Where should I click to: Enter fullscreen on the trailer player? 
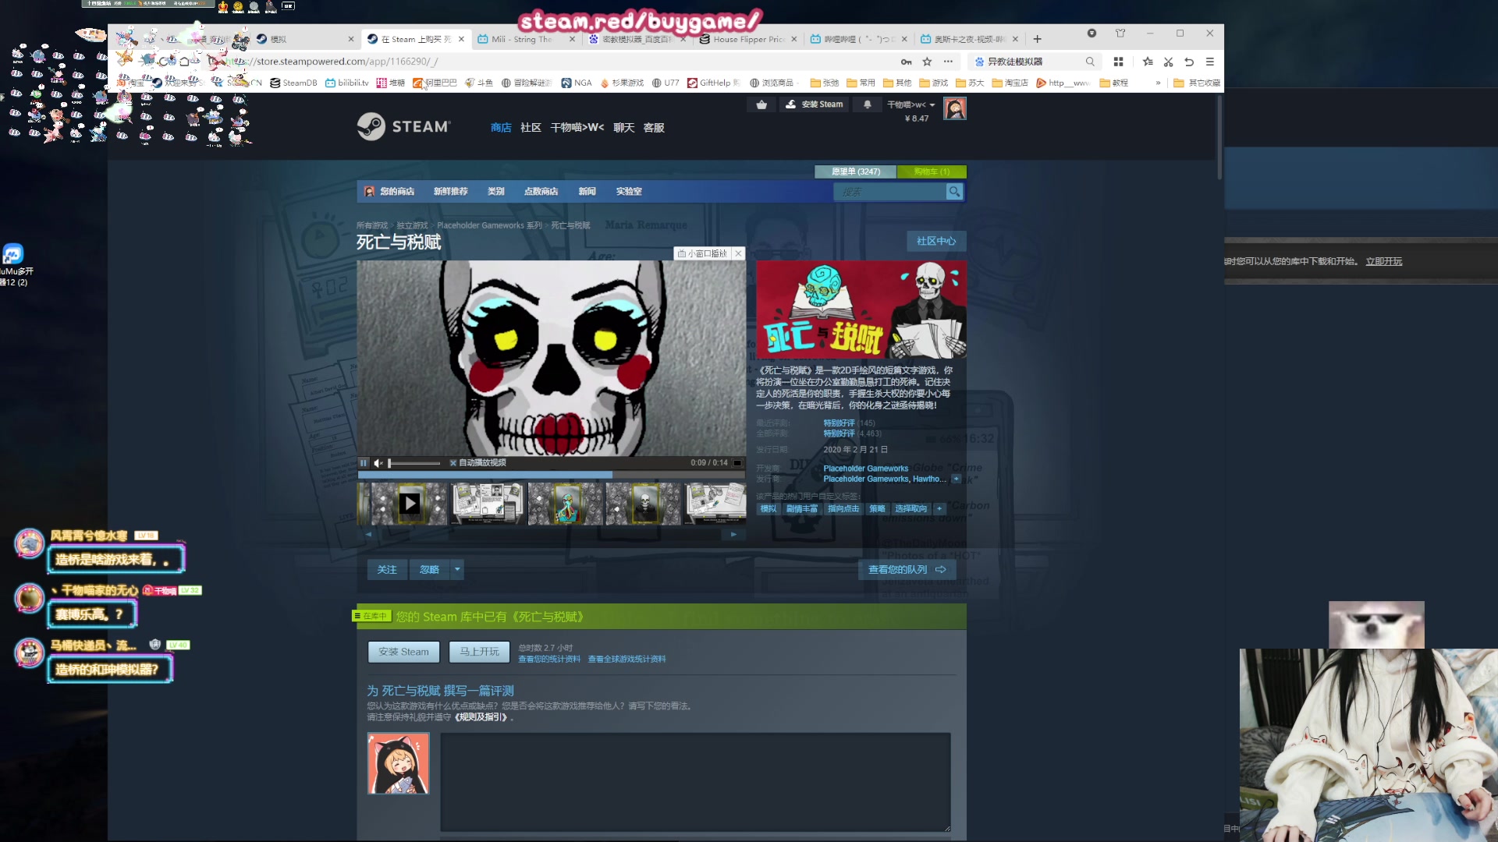point(737,463)
